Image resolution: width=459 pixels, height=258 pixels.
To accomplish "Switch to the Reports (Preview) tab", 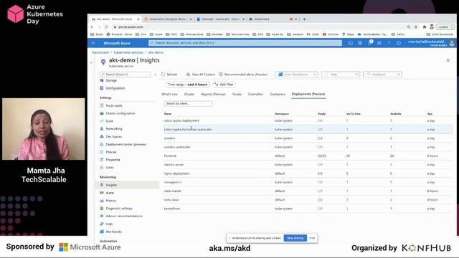I will point(213,95).
